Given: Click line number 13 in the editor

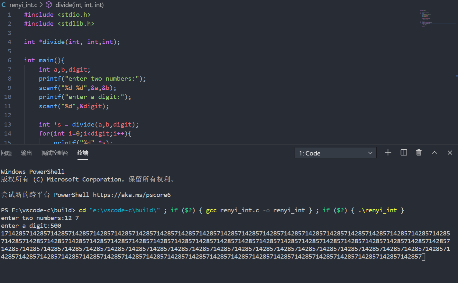Looking at the screenshot, I should [8, 124].
